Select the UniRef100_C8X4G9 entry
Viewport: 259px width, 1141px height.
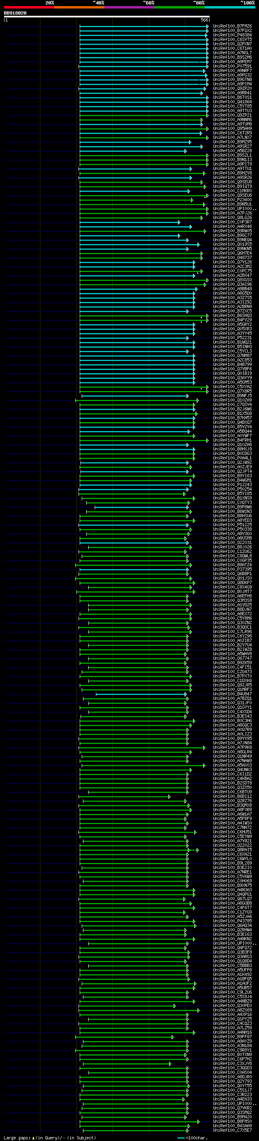click(x=232, y=587)
